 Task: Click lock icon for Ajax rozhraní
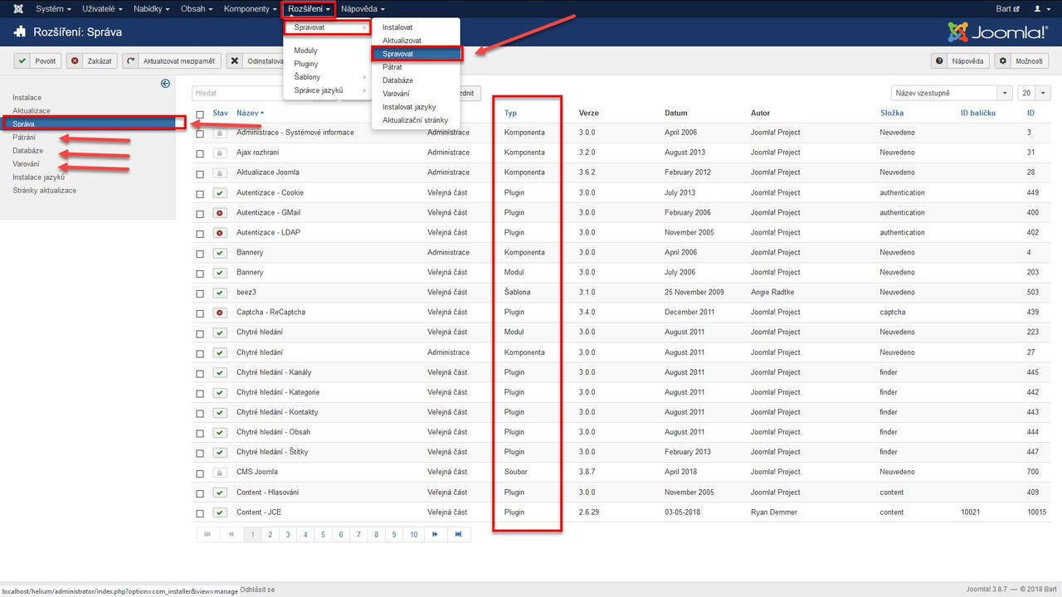[220, 153]
